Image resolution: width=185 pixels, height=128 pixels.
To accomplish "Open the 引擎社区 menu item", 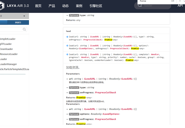I will pos(96,6).
